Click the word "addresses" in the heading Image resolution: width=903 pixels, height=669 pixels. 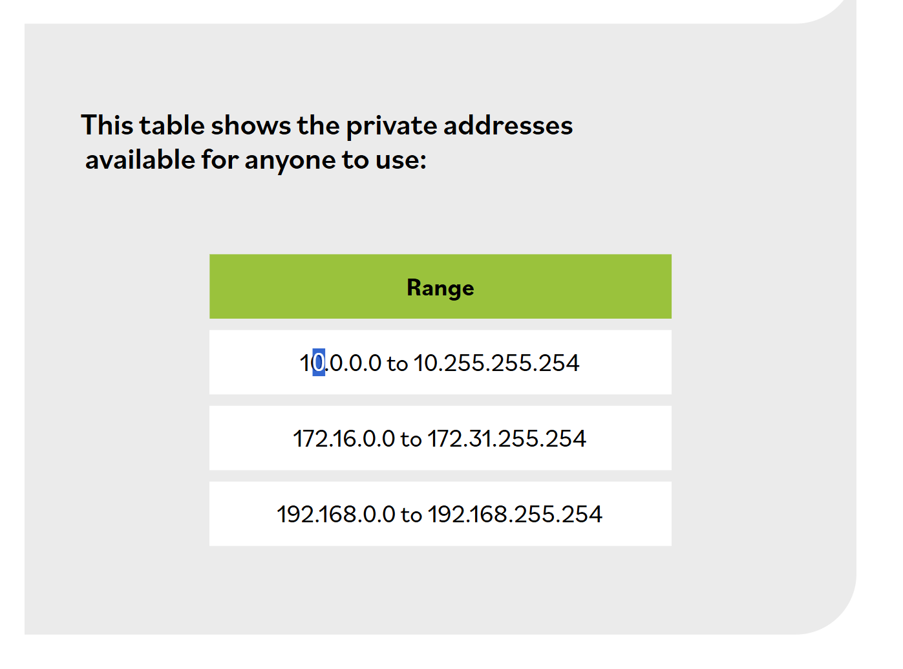508,126
